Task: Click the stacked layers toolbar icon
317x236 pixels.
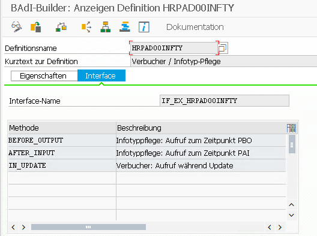Action: point(125,27)
